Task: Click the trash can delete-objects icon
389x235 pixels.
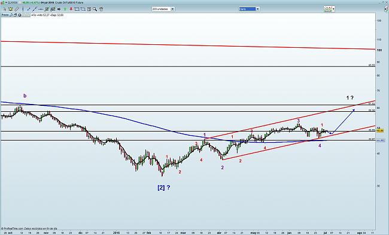Action: (x=101, y=9)
